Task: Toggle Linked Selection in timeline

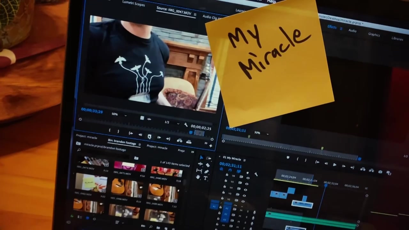Action: click(x=239, y=171)
